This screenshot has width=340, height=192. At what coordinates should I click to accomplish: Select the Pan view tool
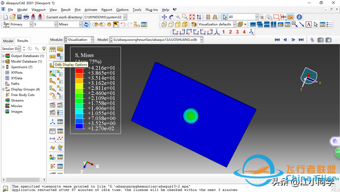[x=164, y=17]
